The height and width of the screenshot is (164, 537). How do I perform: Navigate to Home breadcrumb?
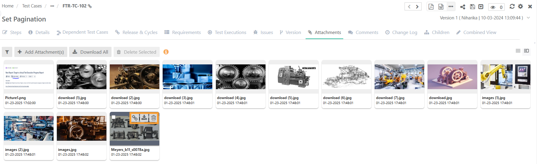8,6
